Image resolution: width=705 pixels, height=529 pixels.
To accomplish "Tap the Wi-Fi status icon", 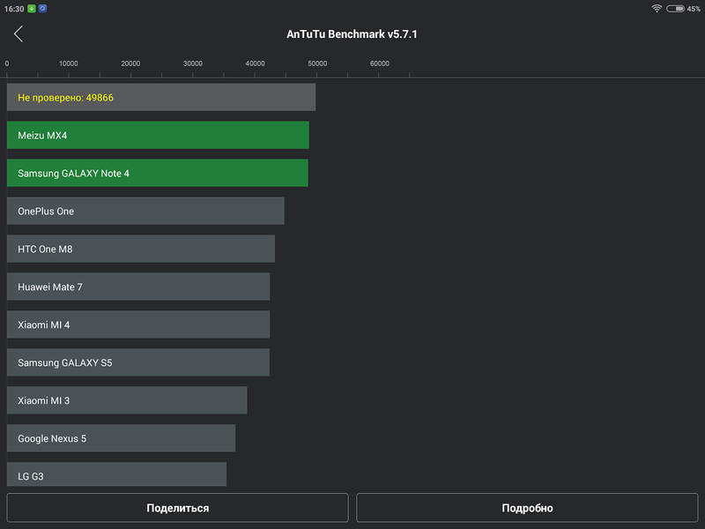I will point(657,9).
